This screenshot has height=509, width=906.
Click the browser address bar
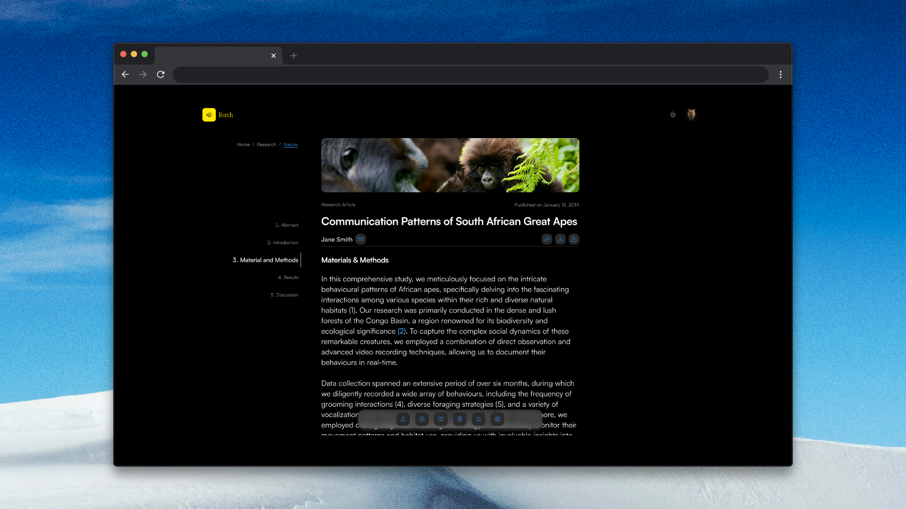click(470, 74)
